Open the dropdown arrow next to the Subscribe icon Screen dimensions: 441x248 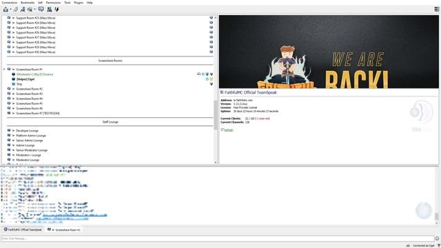click(x=35, y=10)
